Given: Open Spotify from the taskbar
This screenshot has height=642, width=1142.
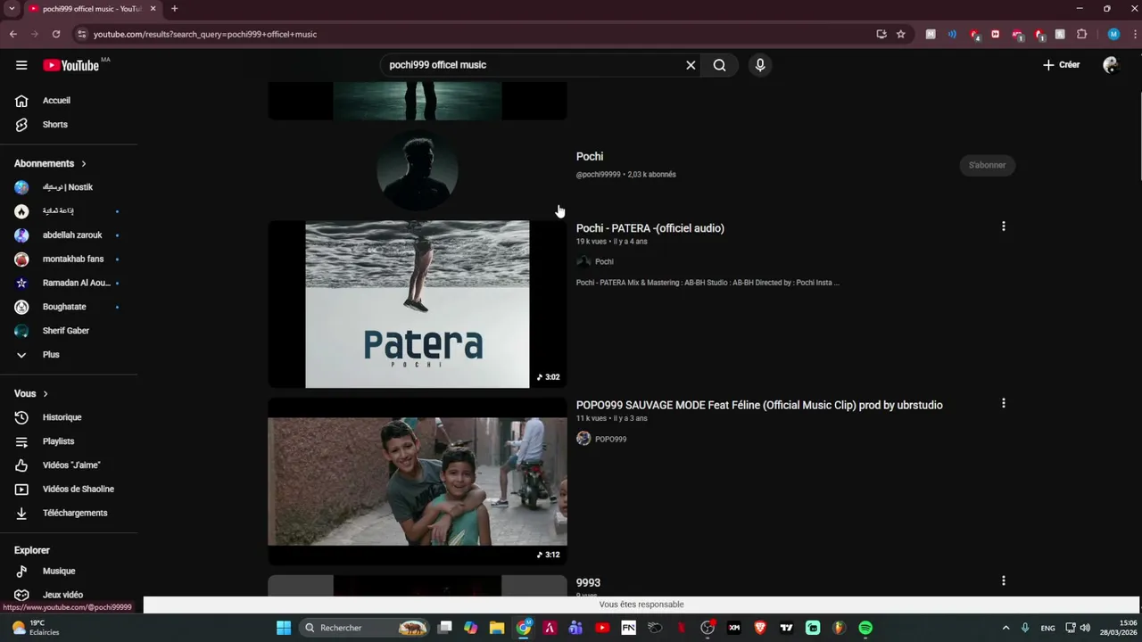Looking at the screenshot, I should coord(865,628).
